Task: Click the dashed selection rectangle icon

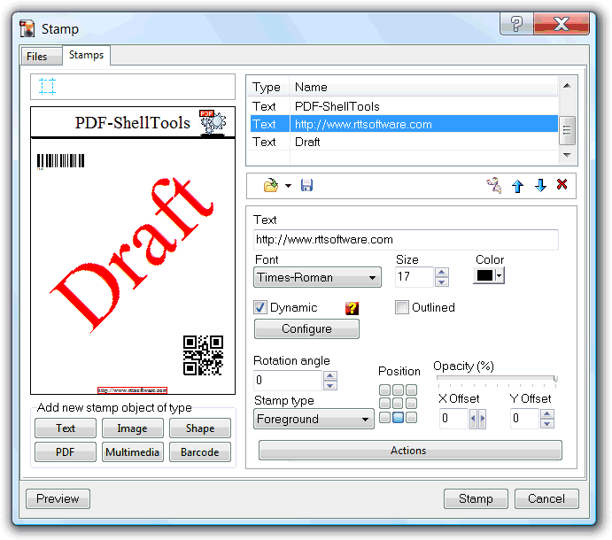Action: point(47,86)
